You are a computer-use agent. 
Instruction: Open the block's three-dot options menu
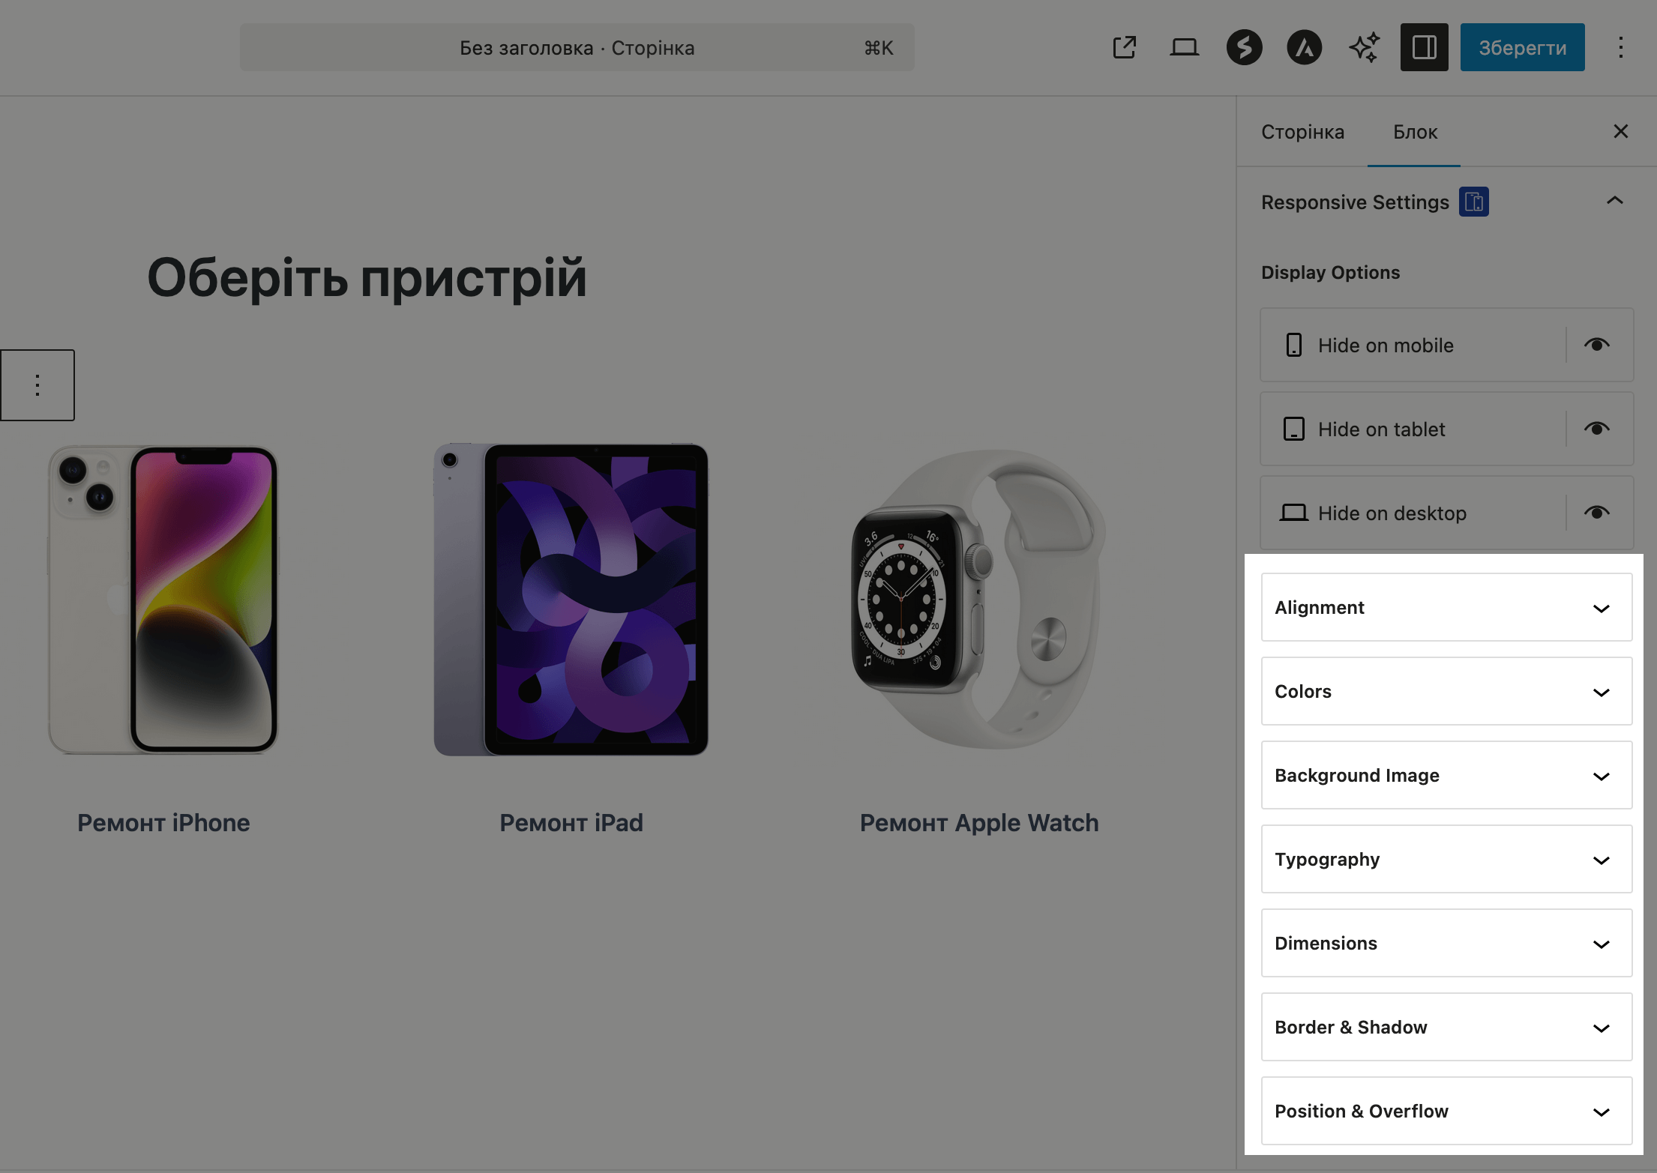(37, 385)
